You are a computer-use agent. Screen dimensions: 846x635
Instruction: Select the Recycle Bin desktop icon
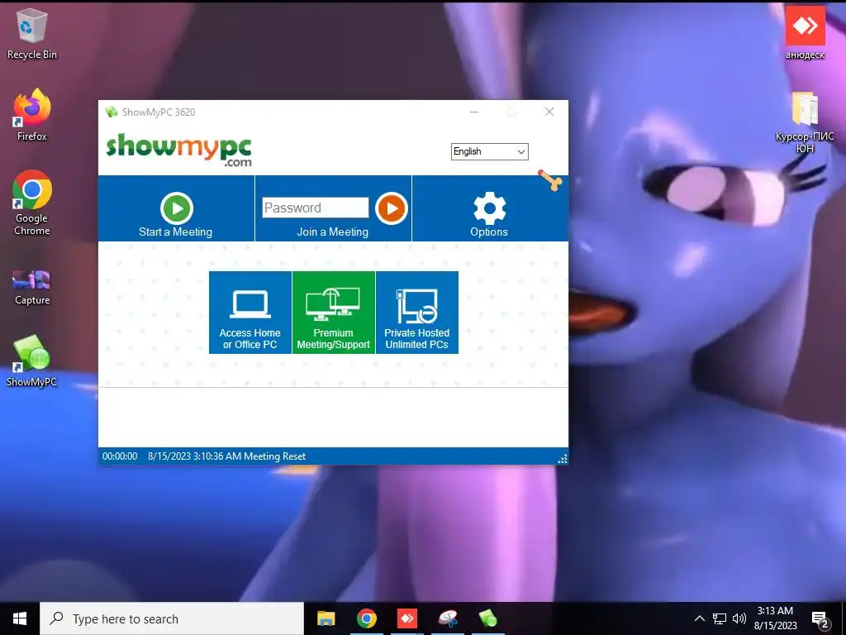32,33
